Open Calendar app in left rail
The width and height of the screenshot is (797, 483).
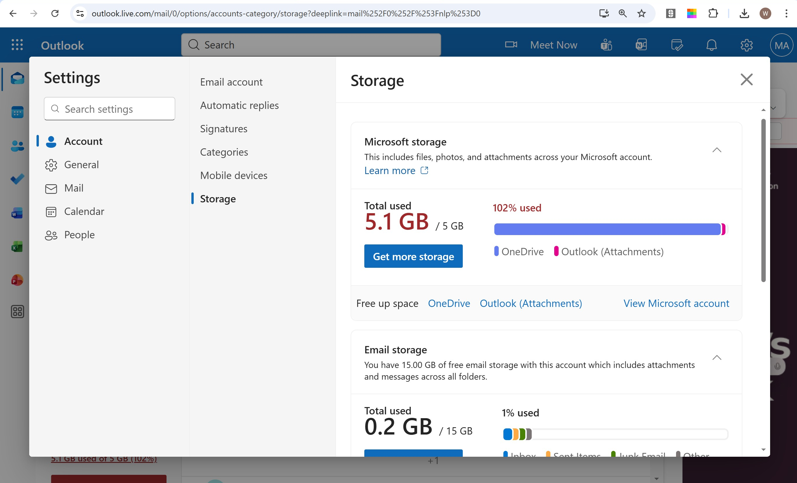[x=17, y=112]
